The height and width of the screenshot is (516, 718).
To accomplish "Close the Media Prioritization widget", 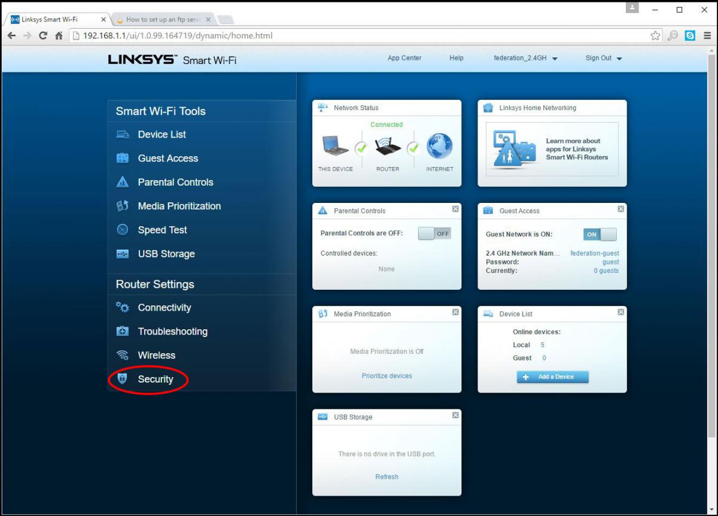I will pyautogui.click(x=455, y=312).
